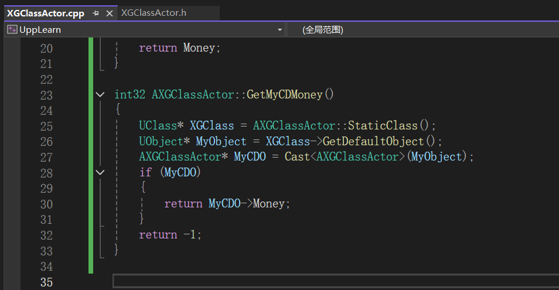Click the int32 return type on line 23
This screenshot has width=559, height=290.
[x=129, y=95]
